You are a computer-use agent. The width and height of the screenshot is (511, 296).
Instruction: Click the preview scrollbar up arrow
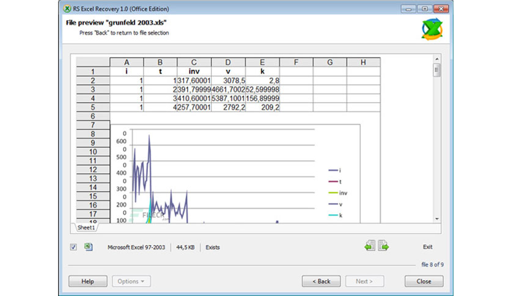[437, 59]
